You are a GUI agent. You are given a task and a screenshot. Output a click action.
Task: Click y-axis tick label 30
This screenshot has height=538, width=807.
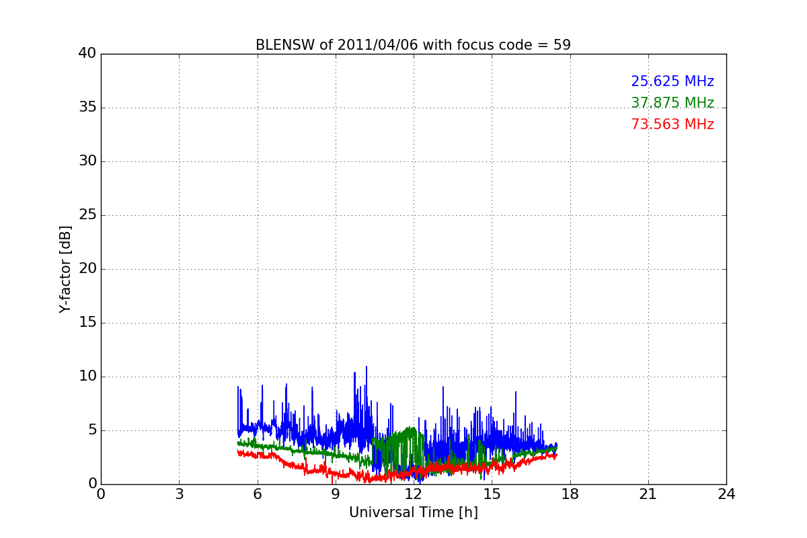(87, 161)
